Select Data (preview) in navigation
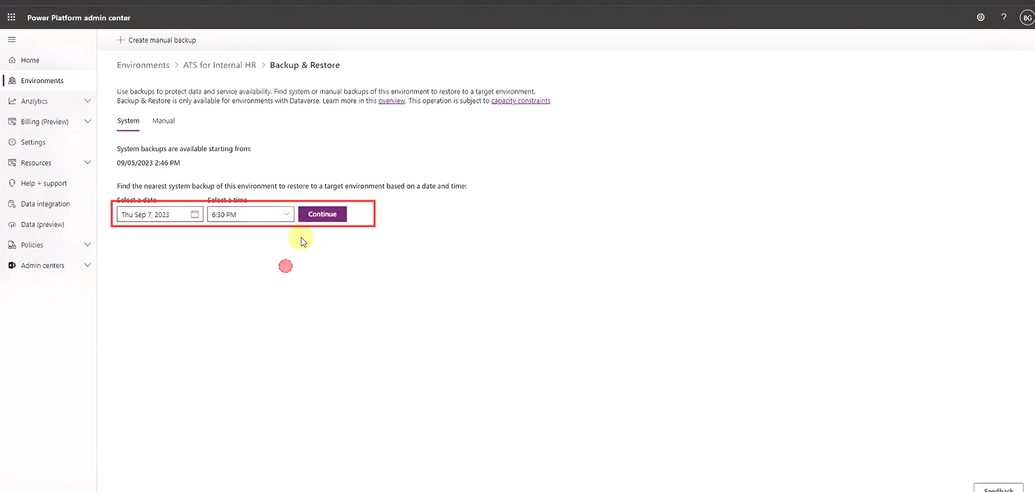Viewport: 1035px width, 492px height. [49, 224]
